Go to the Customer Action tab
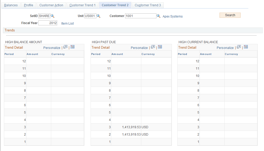The width and height of the screenshot is (264, 151). (x=51, y=5)
